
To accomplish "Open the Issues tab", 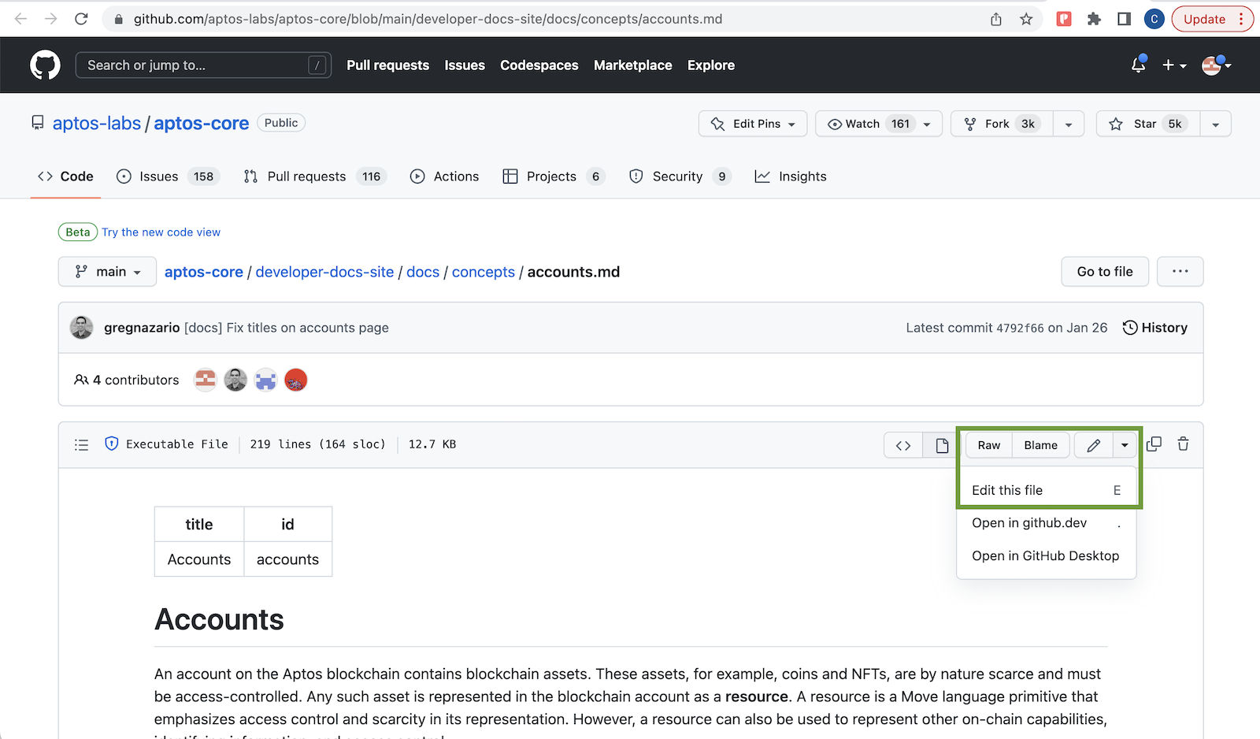I will (167, 176).
